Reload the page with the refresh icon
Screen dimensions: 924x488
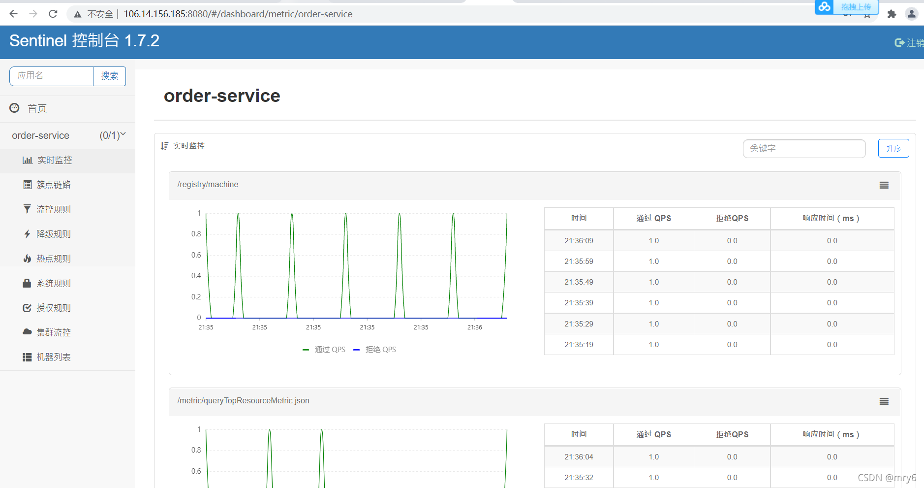pyautogui.click(x=53, y=14)
